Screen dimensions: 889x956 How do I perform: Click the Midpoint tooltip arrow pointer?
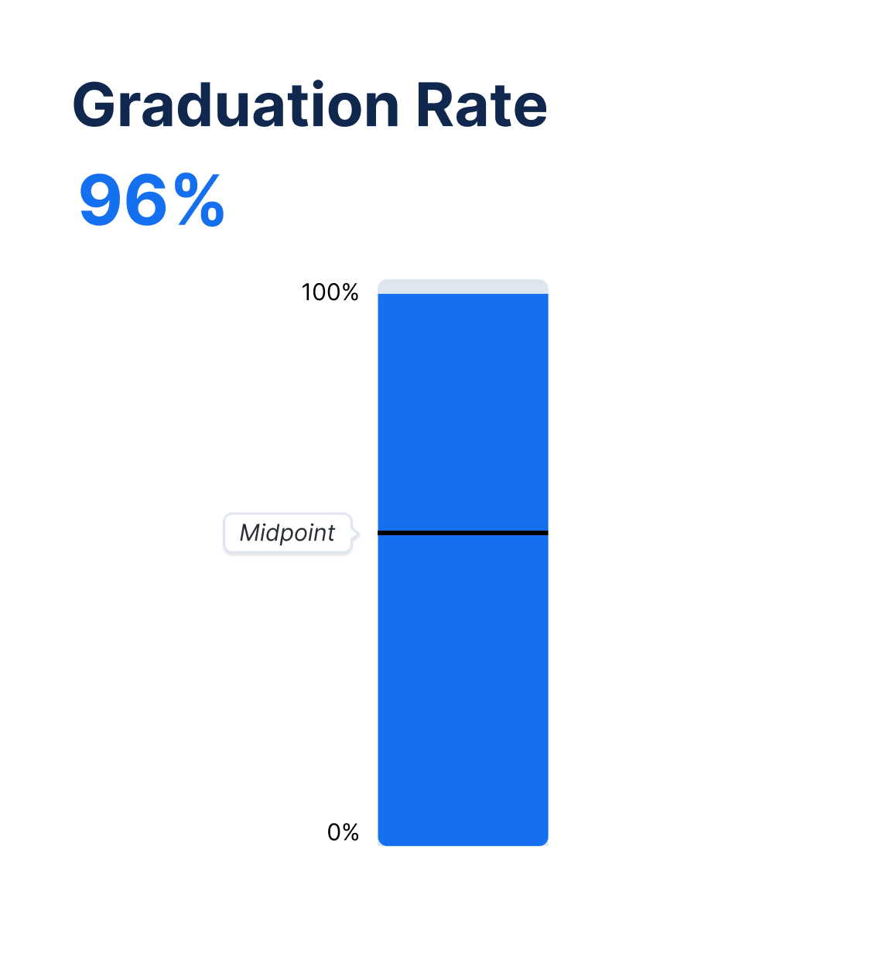pyautogui.click(x=355, y=533)
